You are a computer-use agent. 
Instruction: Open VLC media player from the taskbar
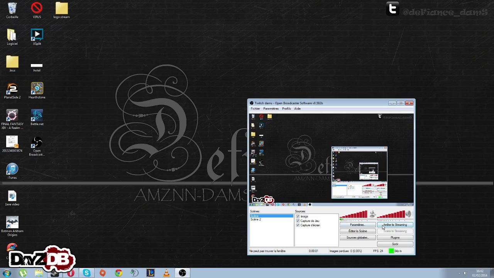[166, 273]
